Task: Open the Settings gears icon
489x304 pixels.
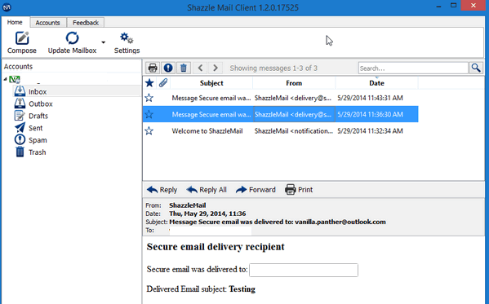Action: (x=127, y=38)
